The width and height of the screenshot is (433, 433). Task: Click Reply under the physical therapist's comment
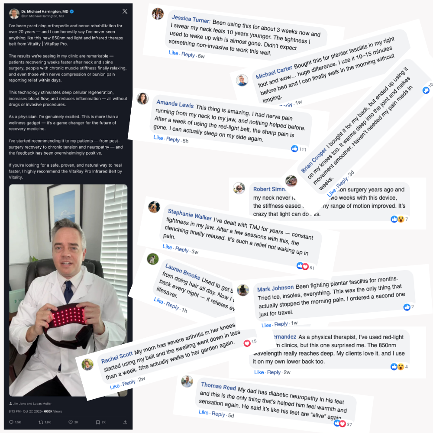[x=274, y=372]
